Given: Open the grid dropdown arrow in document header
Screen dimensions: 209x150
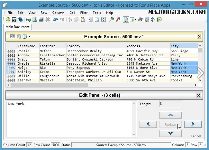Looking at the screenshot, I should [30, 37].
